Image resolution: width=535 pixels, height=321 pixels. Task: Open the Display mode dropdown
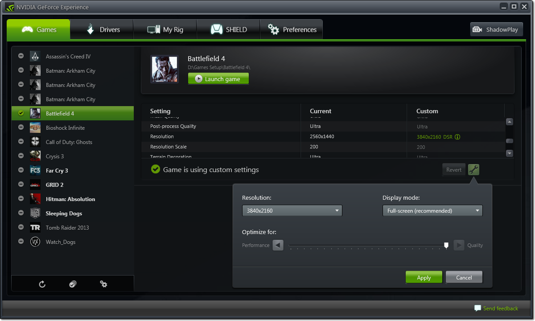point(432,211)
